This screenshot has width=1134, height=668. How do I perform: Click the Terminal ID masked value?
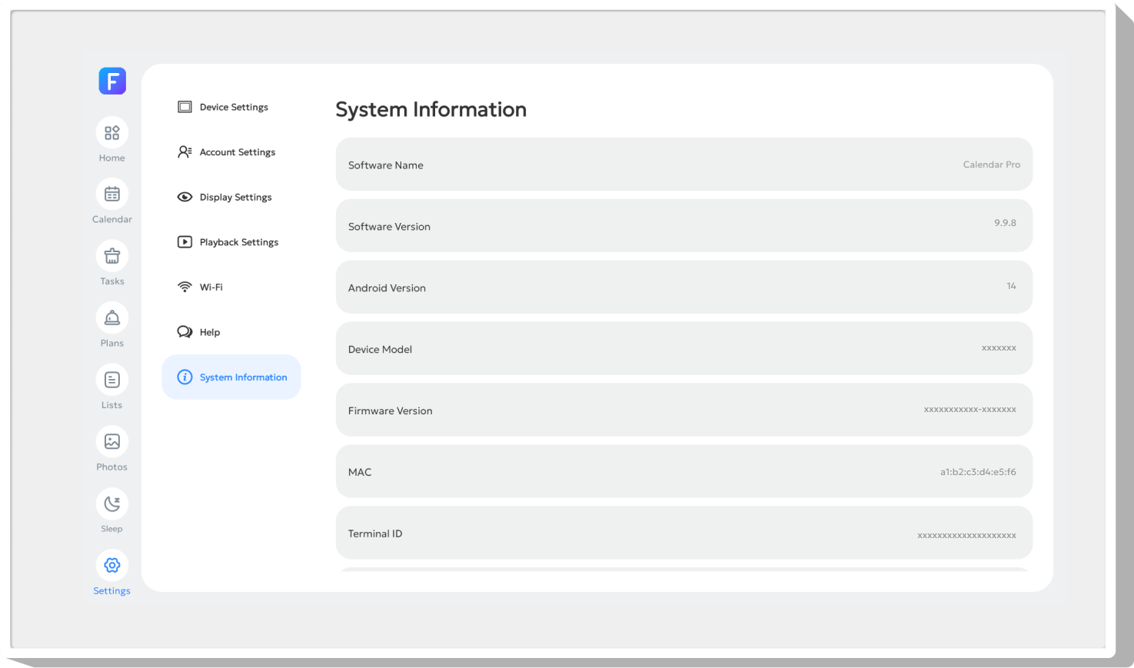(966, 535)
